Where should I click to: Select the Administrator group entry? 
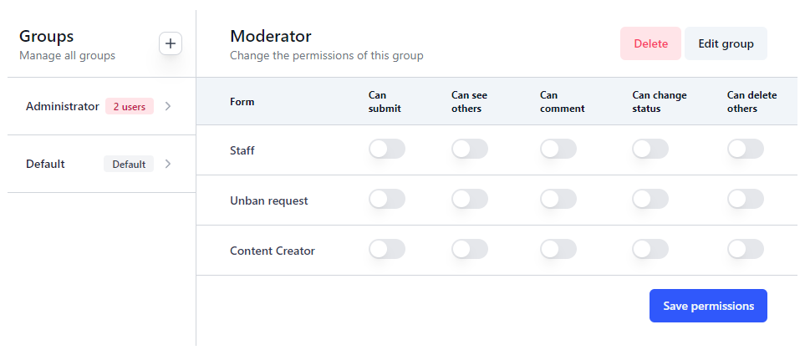click(x=63, y=106)
